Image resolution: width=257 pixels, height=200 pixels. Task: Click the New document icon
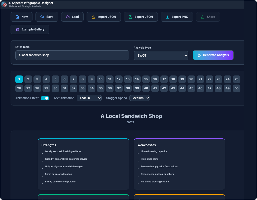click(17, 17)
